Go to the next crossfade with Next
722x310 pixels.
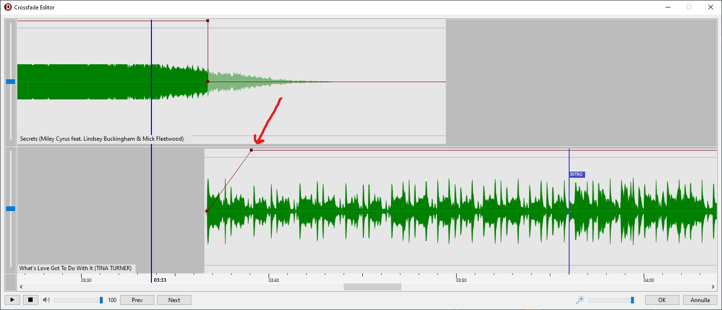pyautogui.click(x=174, y=300)
